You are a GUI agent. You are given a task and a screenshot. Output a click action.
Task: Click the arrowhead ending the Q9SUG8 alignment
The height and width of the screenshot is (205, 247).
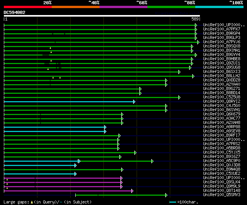coord(190,68)
